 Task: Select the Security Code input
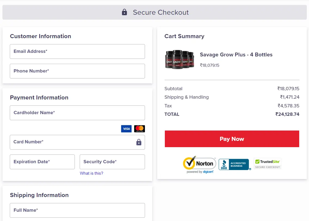click(x=112, y=162)
